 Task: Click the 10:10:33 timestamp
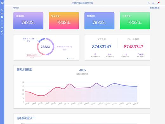16,8
